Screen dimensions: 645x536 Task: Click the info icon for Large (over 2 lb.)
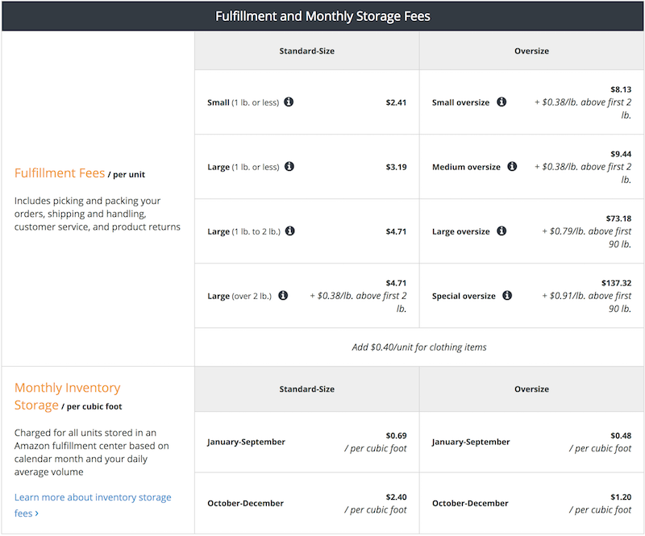point(283,296)
